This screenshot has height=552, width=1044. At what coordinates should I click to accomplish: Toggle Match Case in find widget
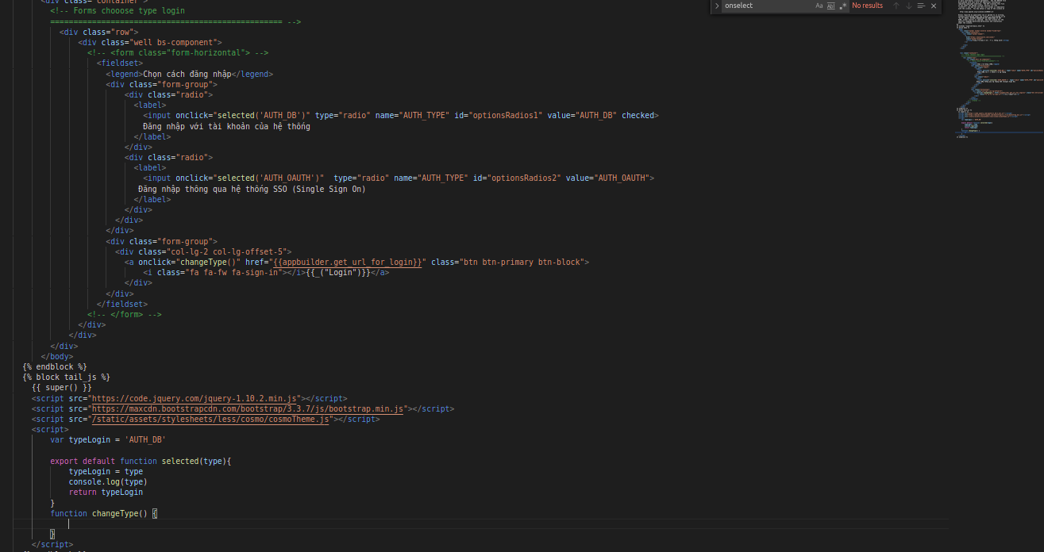click(x=819, y=6)
